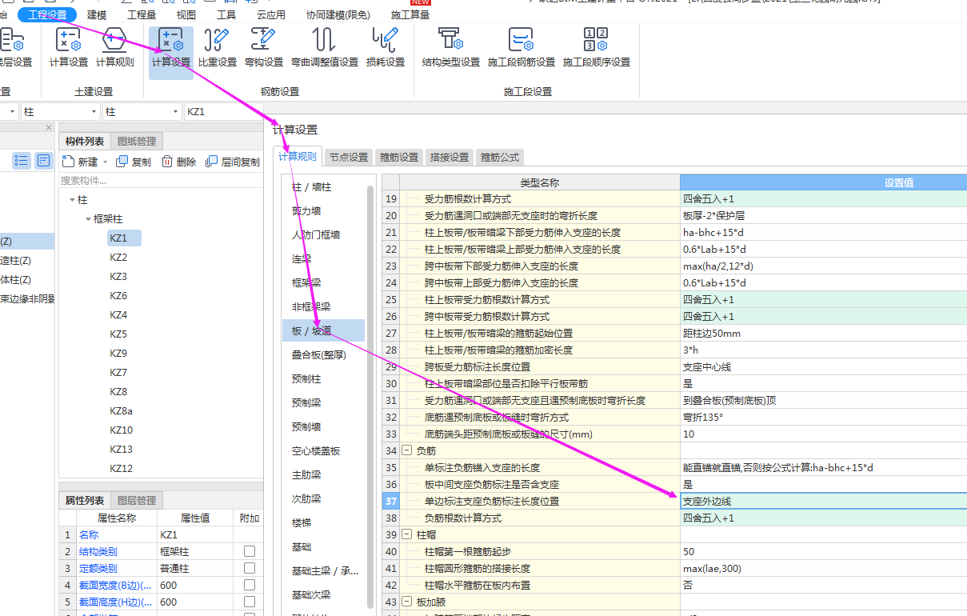
Task: Click the 距柱边50mm value in row 27
Action: (x=823, y=333)
